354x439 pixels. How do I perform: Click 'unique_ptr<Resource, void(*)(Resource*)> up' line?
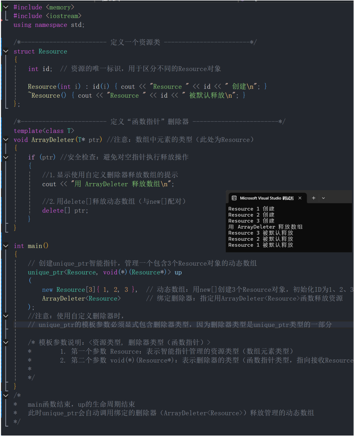pyautogui.click(x=105, y=272)
